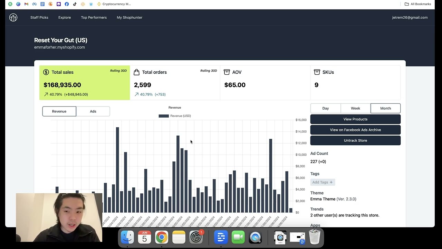
Task: Open the emmaforher.myshopify.com store link
Action: click(x=59, y=47)
